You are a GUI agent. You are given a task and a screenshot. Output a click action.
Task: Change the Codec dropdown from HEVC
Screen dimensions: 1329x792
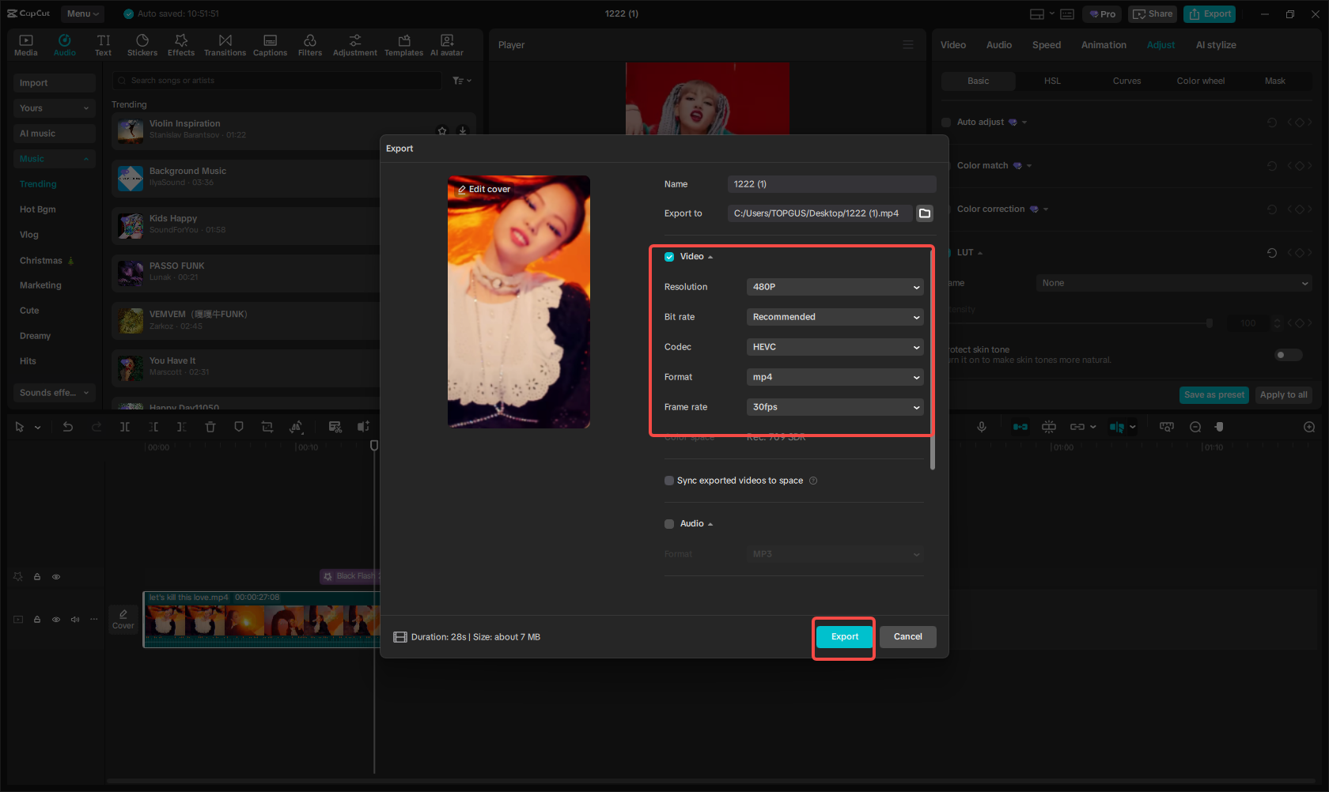[x=835, y=346]
